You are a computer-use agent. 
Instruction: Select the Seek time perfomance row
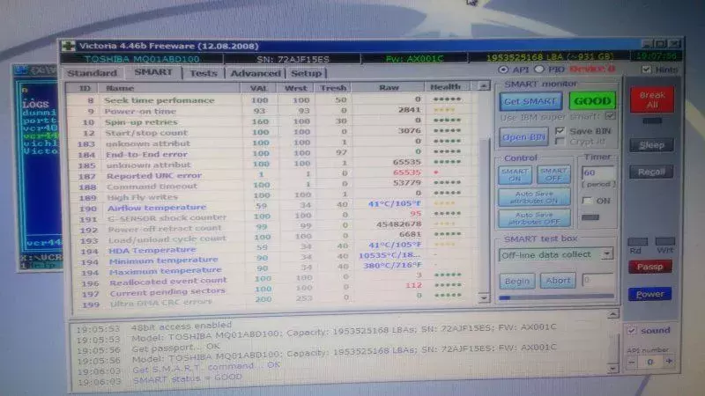(272, 99)
